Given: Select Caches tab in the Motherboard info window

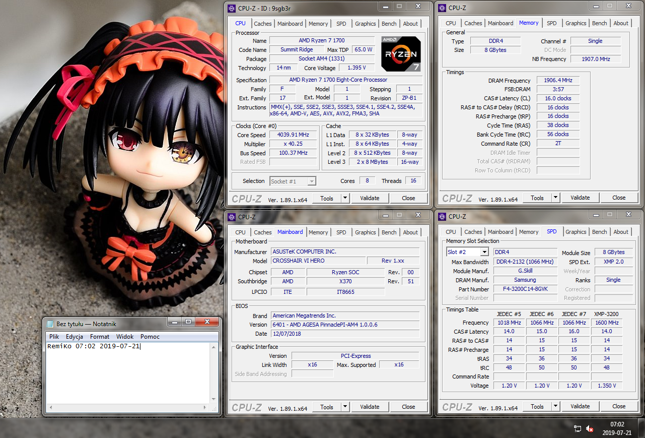Looking at the screenshot, I should point(263,232).
